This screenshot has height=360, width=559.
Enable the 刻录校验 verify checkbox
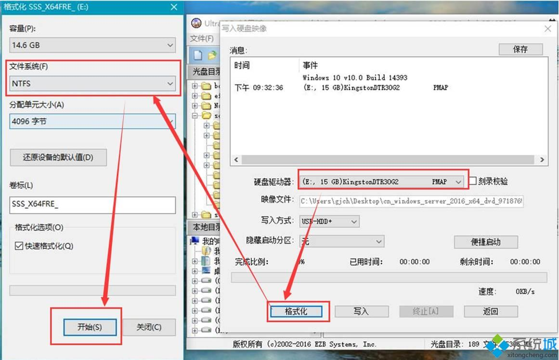click(473, 181)
